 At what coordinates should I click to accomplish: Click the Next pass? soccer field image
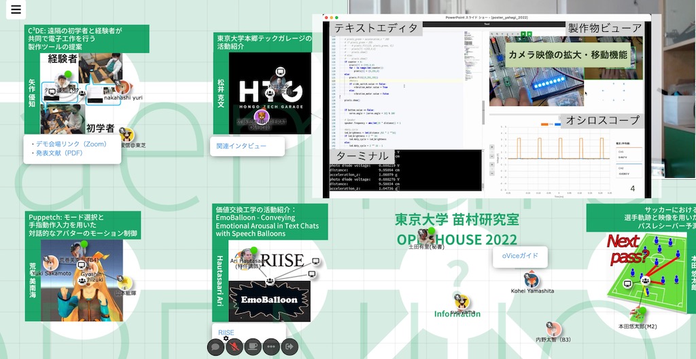(x=646, y=274)
